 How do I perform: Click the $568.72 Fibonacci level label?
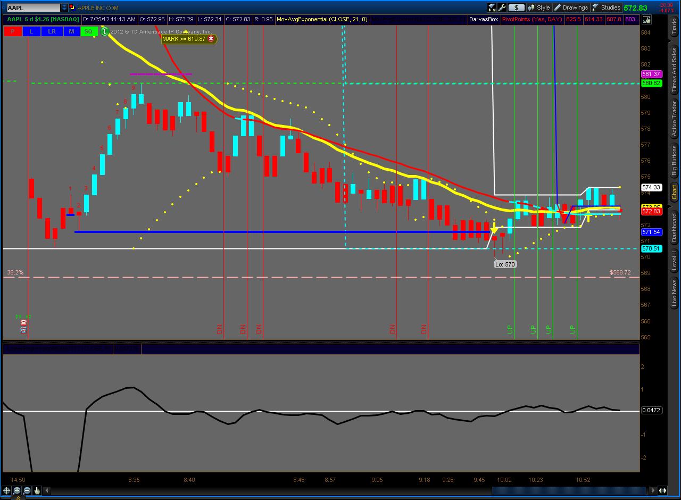(620, 272)
